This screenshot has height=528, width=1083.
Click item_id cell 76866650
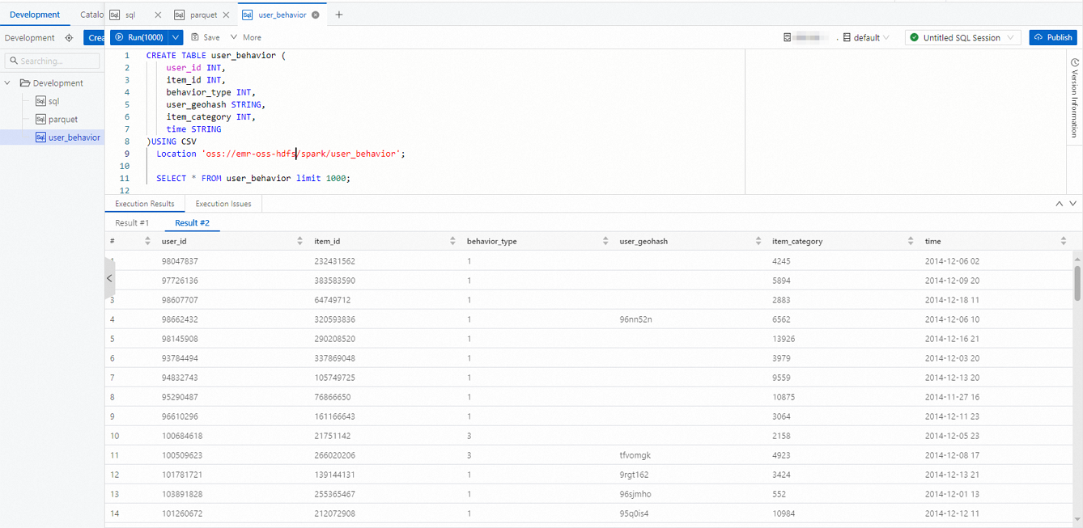(x=332, y=397)
